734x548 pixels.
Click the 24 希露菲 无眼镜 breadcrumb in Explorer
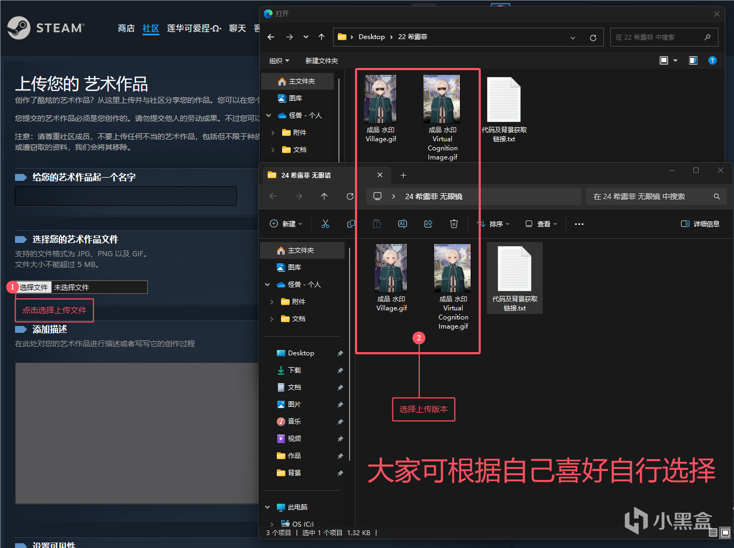[434, 196]
